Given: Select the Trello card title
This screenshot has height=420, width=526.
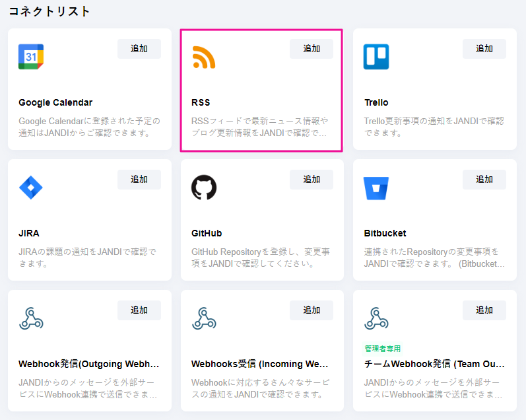Looking at the screenshot, I should [376, 102].
